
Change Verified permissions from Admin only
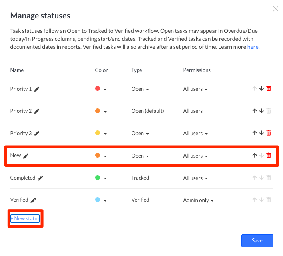(198, 200)
